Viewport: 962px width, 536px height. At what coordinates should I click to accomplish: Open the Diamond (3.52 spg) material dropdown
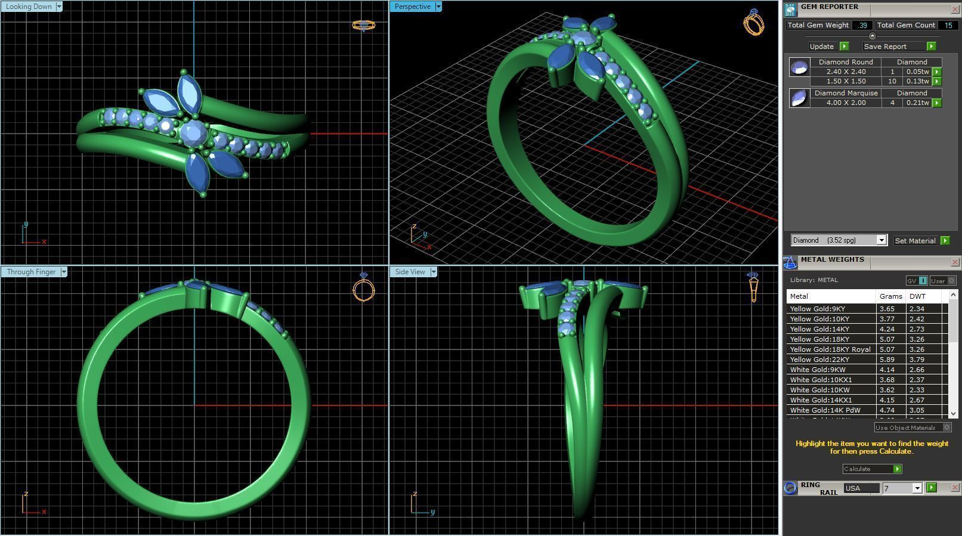pos(881,240)
